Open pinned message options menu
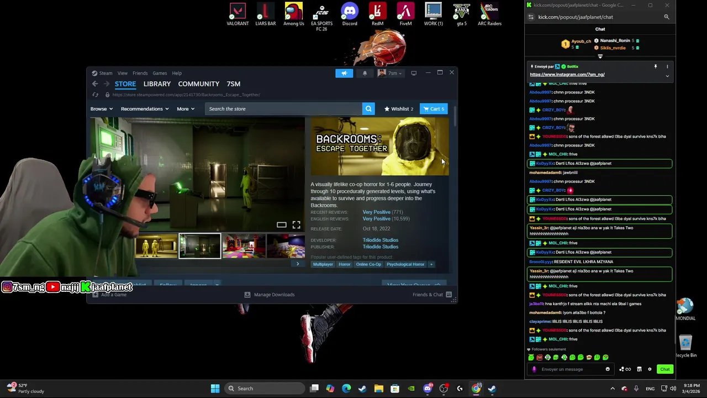Viewport: 707px width, 398px height. (667, 66)
